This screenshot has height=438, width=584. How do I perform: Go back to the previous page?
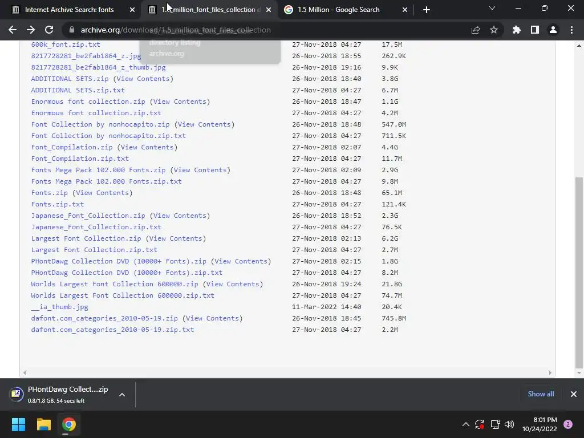coord(13,30)
